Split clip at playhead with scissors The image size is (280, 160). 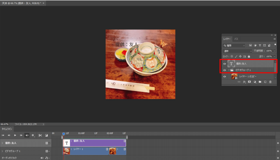tap(40, 135)
